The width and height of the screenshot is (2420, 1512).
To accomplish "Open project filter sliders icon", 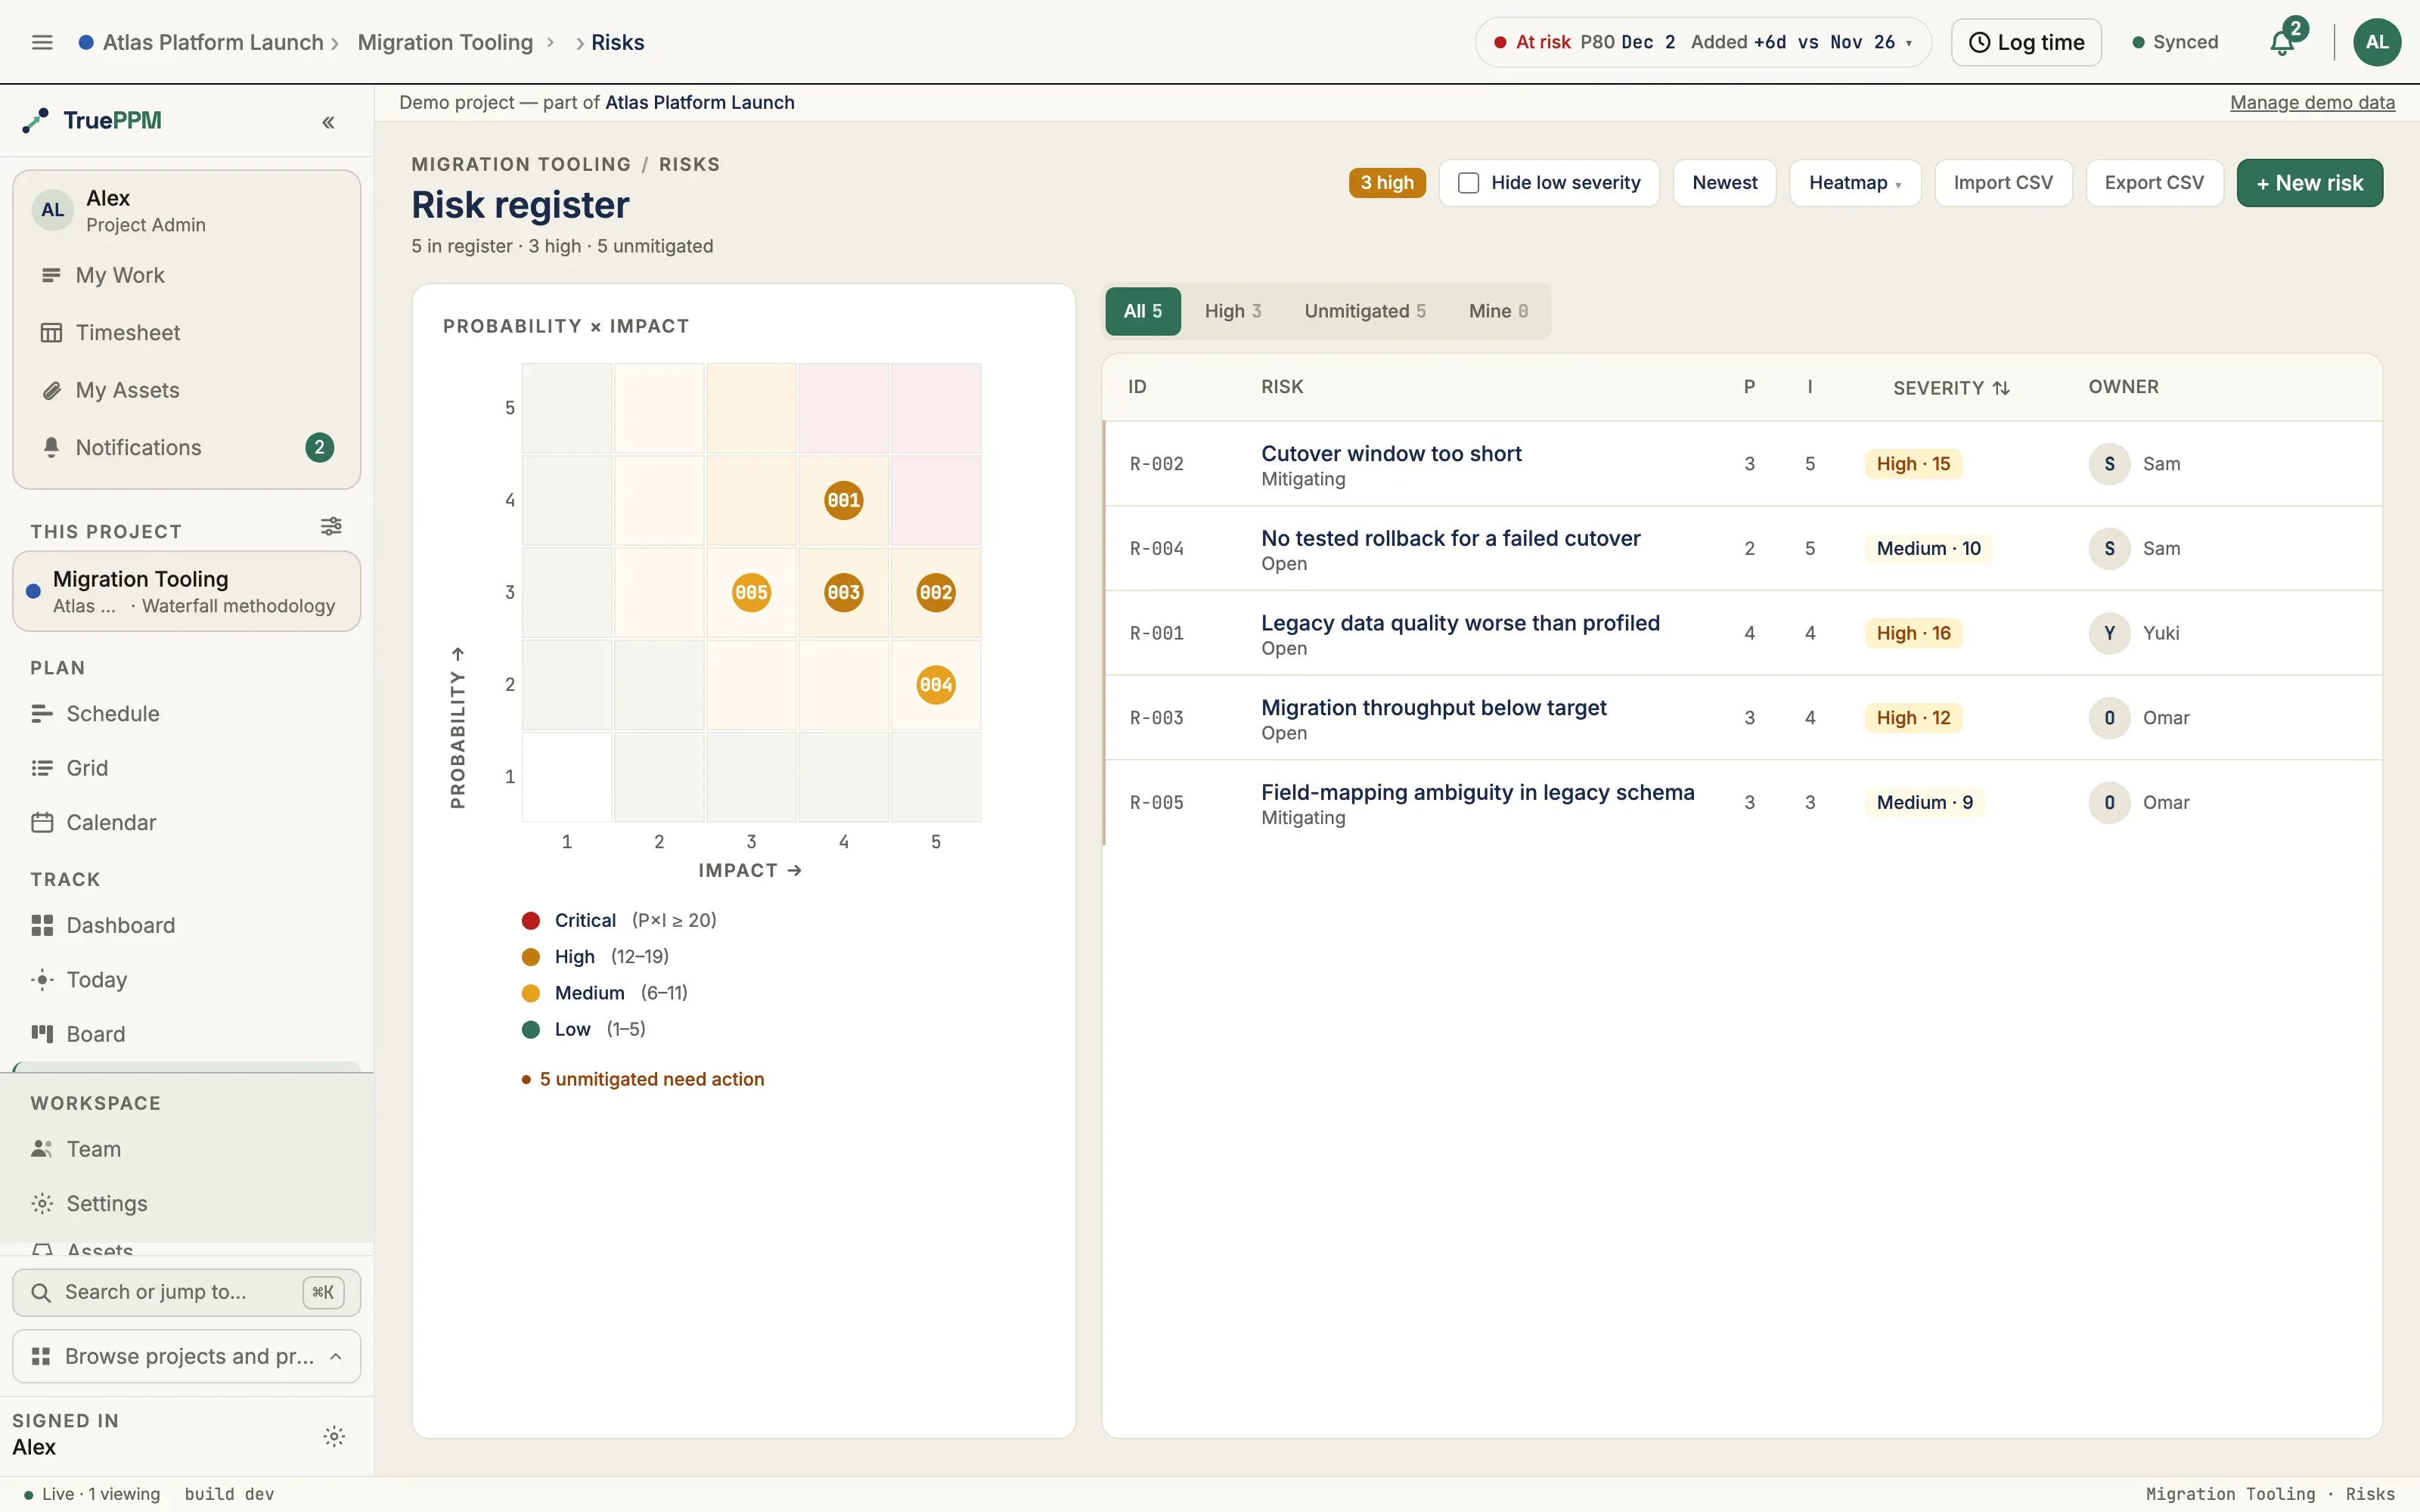I will click(331, 526).
